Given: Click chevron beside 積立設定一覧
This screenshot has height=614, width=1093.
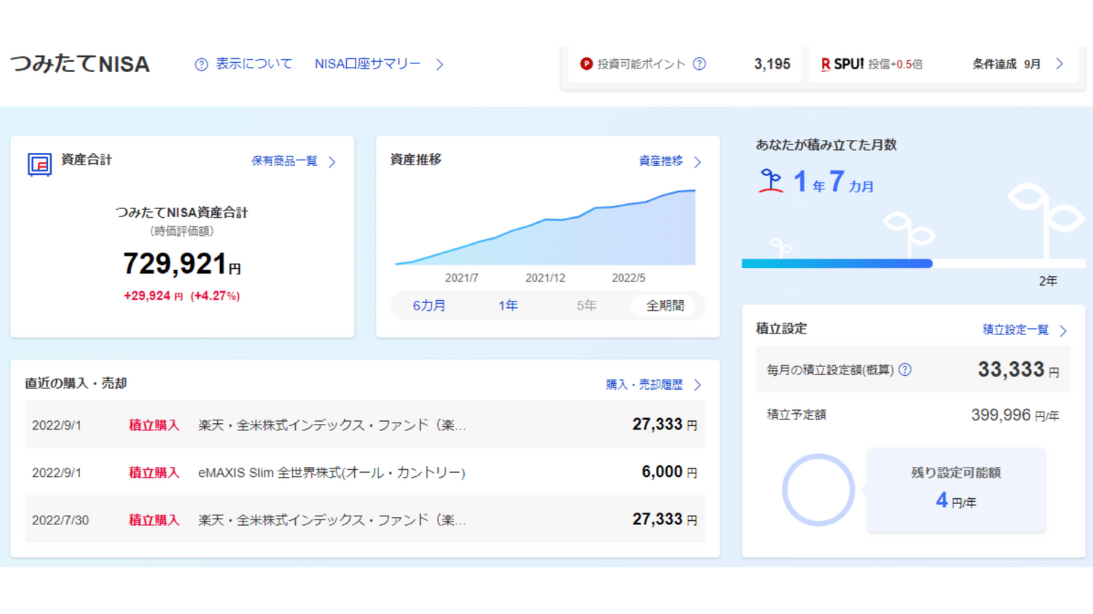Looking at the screenshot, I should (x=1063, y=331).
